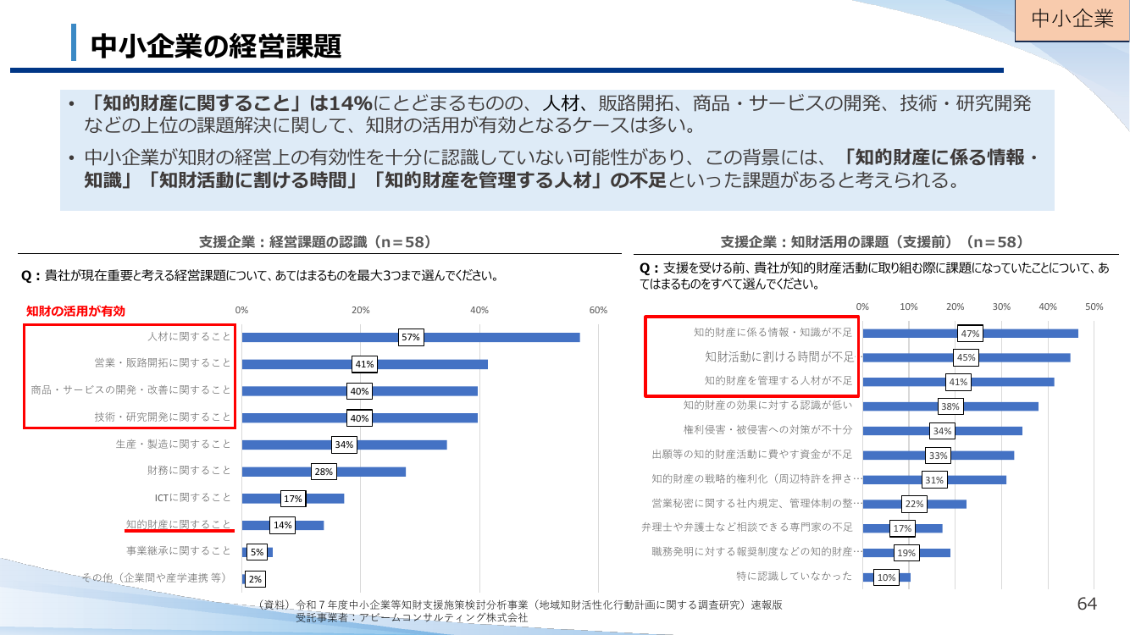Image resolution: width=1130 pixels, height=635 pixels.
Task: Click the 財務に関すること label
Action: coord(189,471)
